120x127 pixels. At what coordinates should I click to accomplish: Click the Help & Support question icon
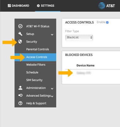20,103
